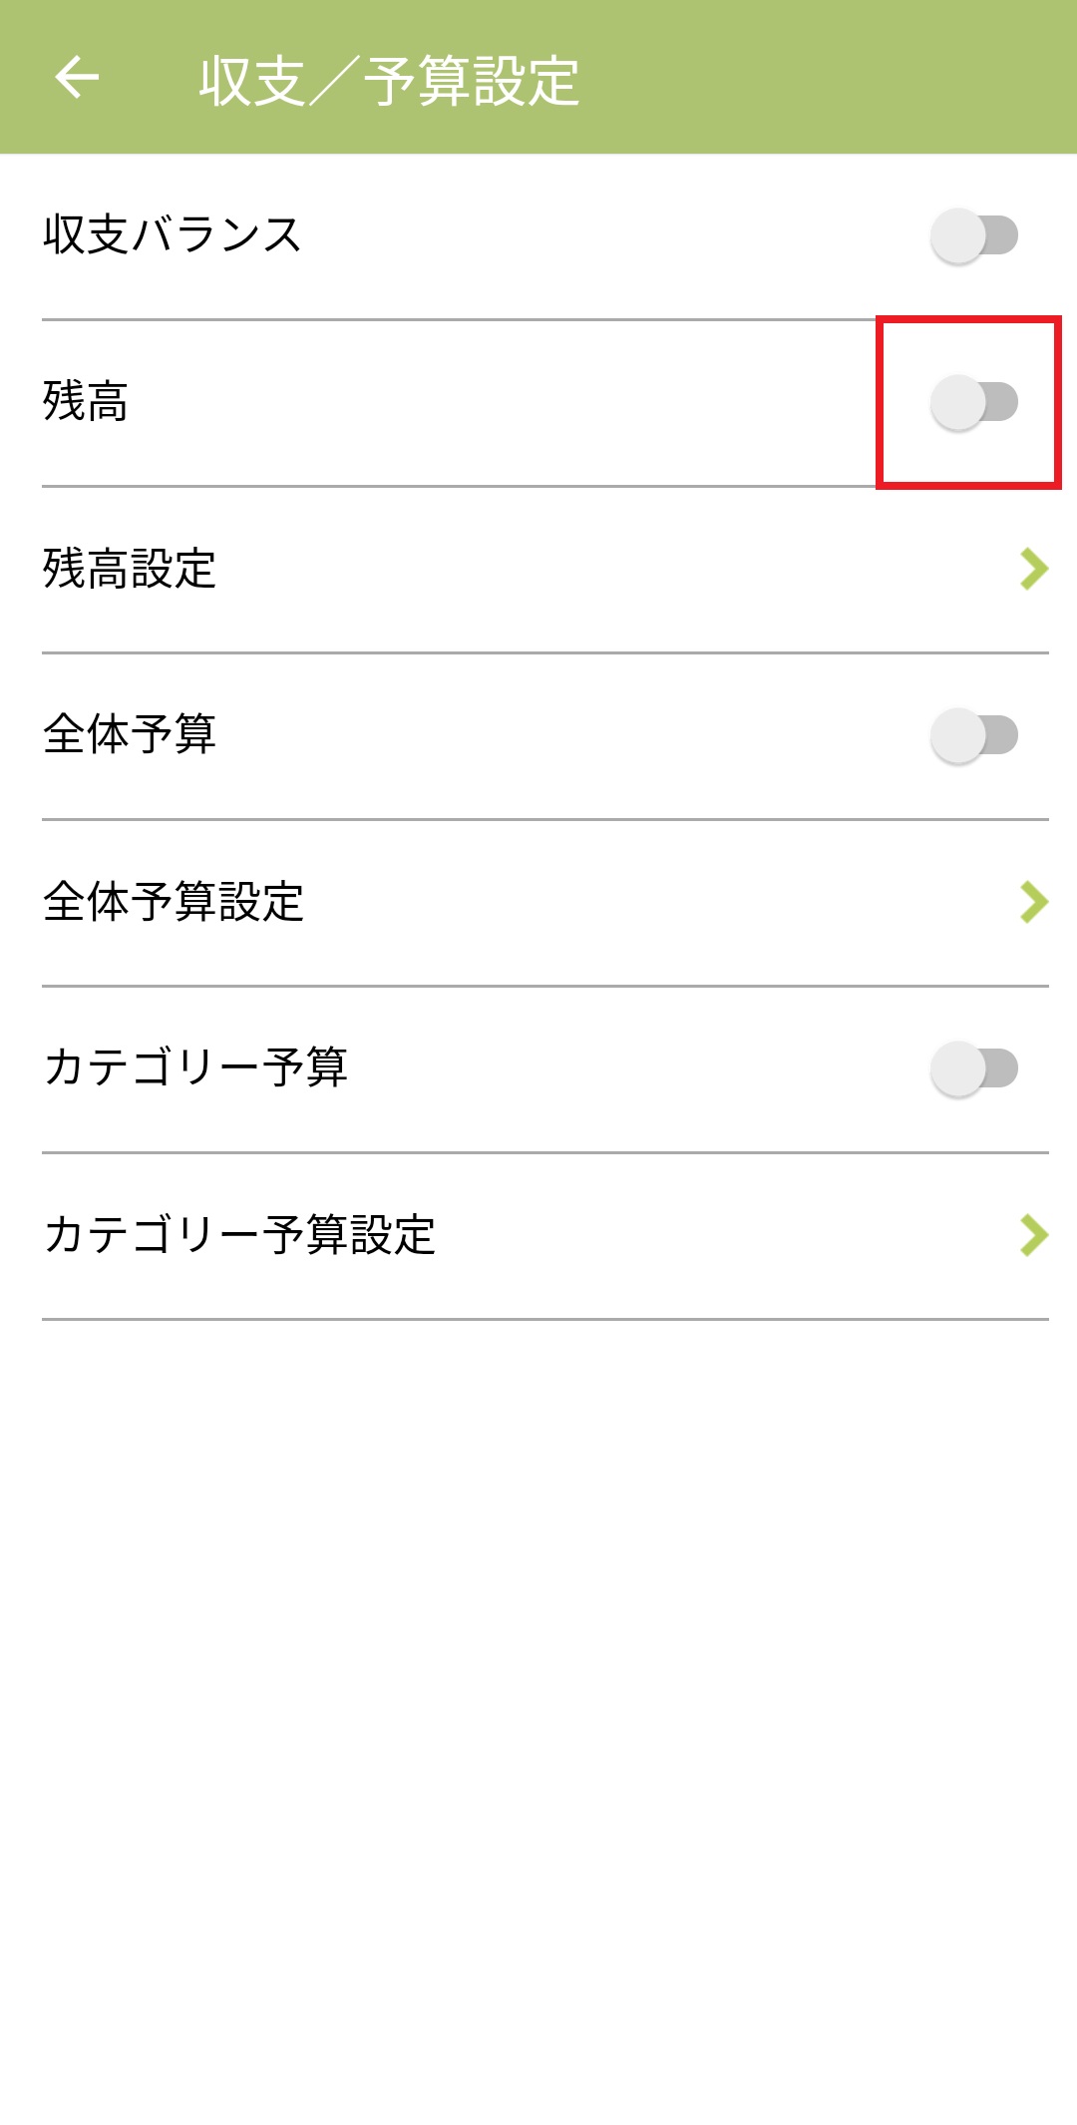Tap the blank area below the settings list
This screenshot has height=2125, width=1077.
tap(538, 1696)
